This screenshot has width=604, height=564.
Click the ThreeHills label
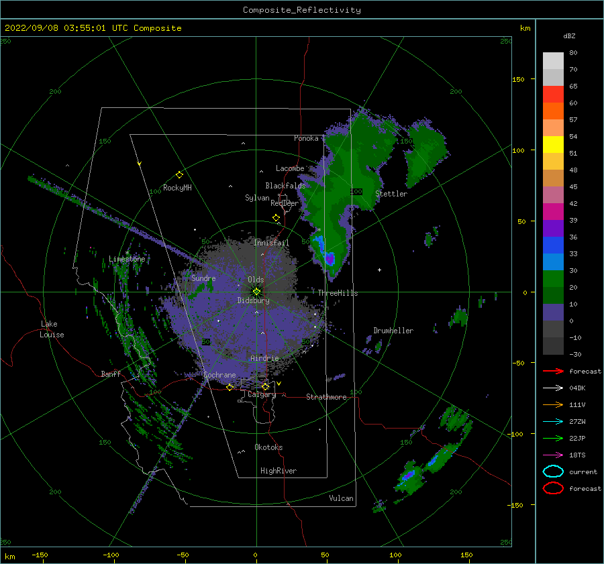tap(338, 293)
